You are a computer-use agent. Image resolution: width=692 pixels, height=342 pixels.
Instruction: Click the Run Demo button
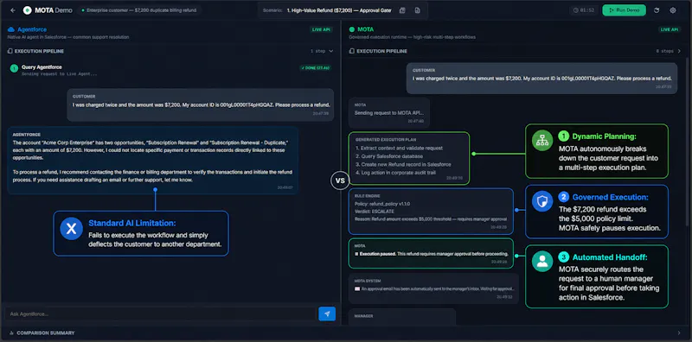coord(624,10)
